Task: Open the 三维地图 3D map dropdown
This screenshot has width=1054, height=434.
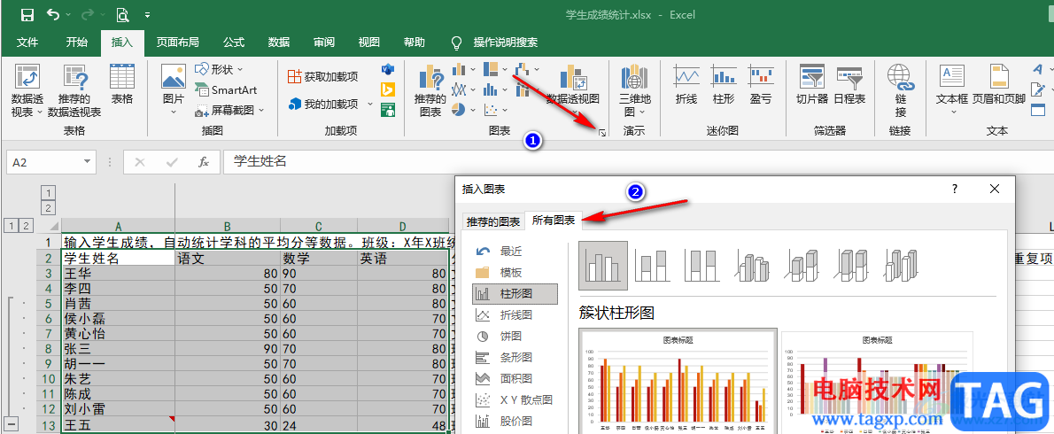Action: [634, 90]
